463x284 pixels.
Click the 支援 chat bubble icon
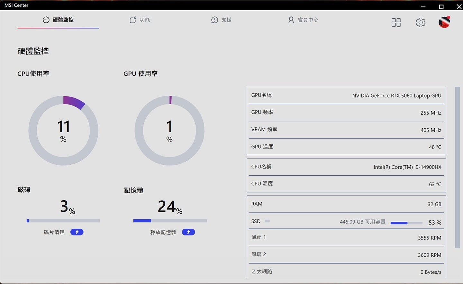214,20
